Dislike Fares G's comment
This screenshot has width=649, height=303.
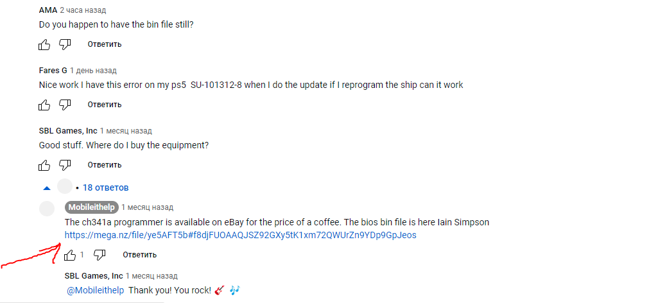[65, 105]
